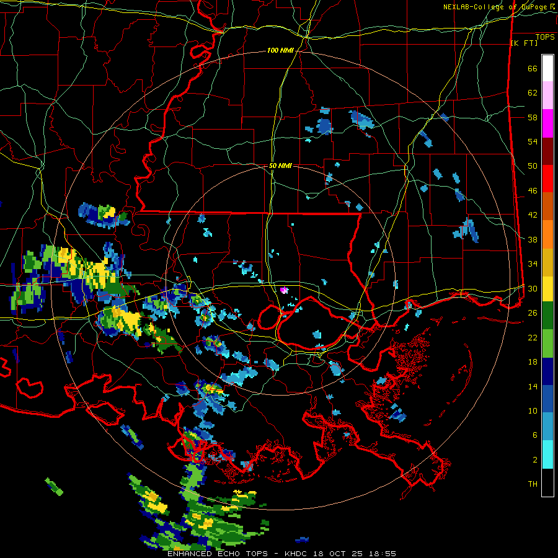Screen dimensions: 558x558
Task: Click the white 66 kft color swatch
Action: click(547, 68)
